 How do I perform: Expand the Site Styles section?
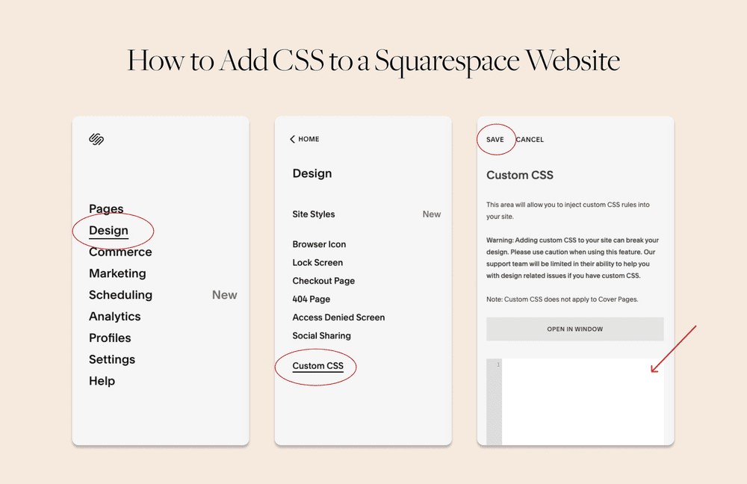click(313, 214)
